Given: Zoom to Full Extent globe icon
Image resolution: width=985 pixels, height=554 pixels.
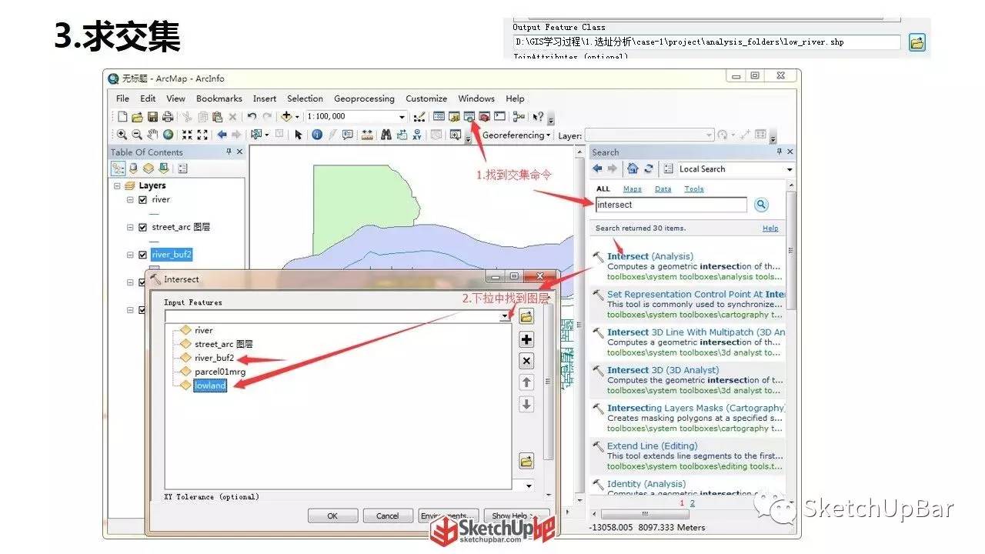Looking at the screenshot, I should [167, 135].
